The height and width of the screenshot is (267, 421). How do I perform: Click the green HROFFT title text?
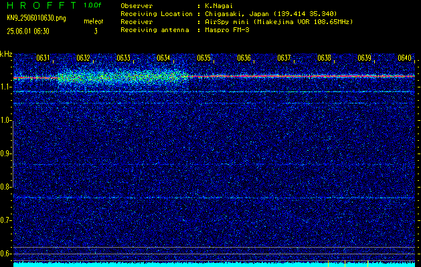click(x=41, y=5)
